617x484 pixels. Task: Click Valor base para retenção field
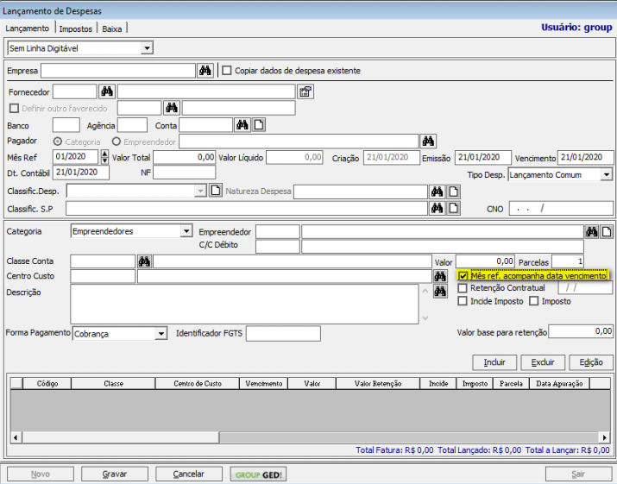coord(581,331)
